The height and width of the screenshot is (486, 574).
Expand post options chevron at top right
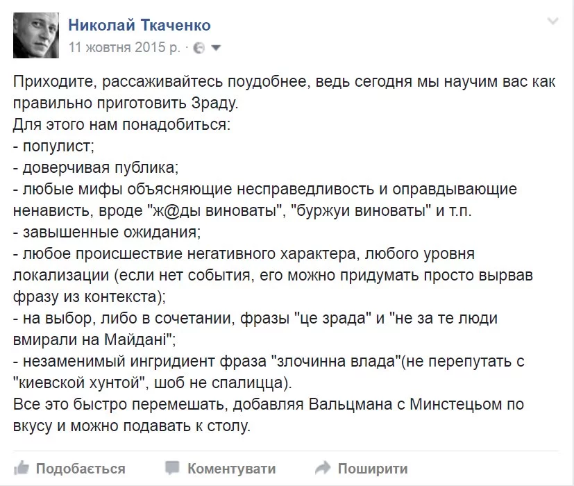[552, 22]
